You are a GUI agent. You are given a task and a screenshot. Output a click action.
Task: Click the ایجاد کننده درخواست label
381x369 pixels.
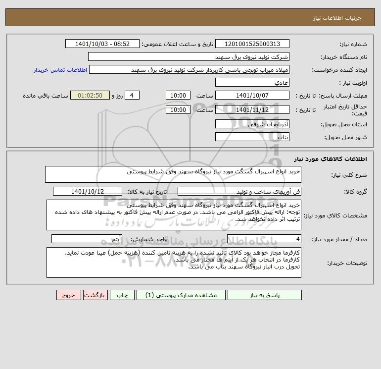[339, 70]
